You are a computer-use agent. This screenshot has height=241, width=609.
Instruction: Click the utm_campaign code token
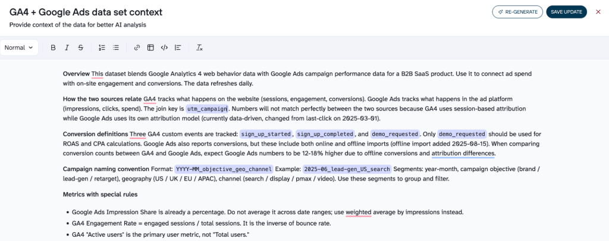pos(208,109)
